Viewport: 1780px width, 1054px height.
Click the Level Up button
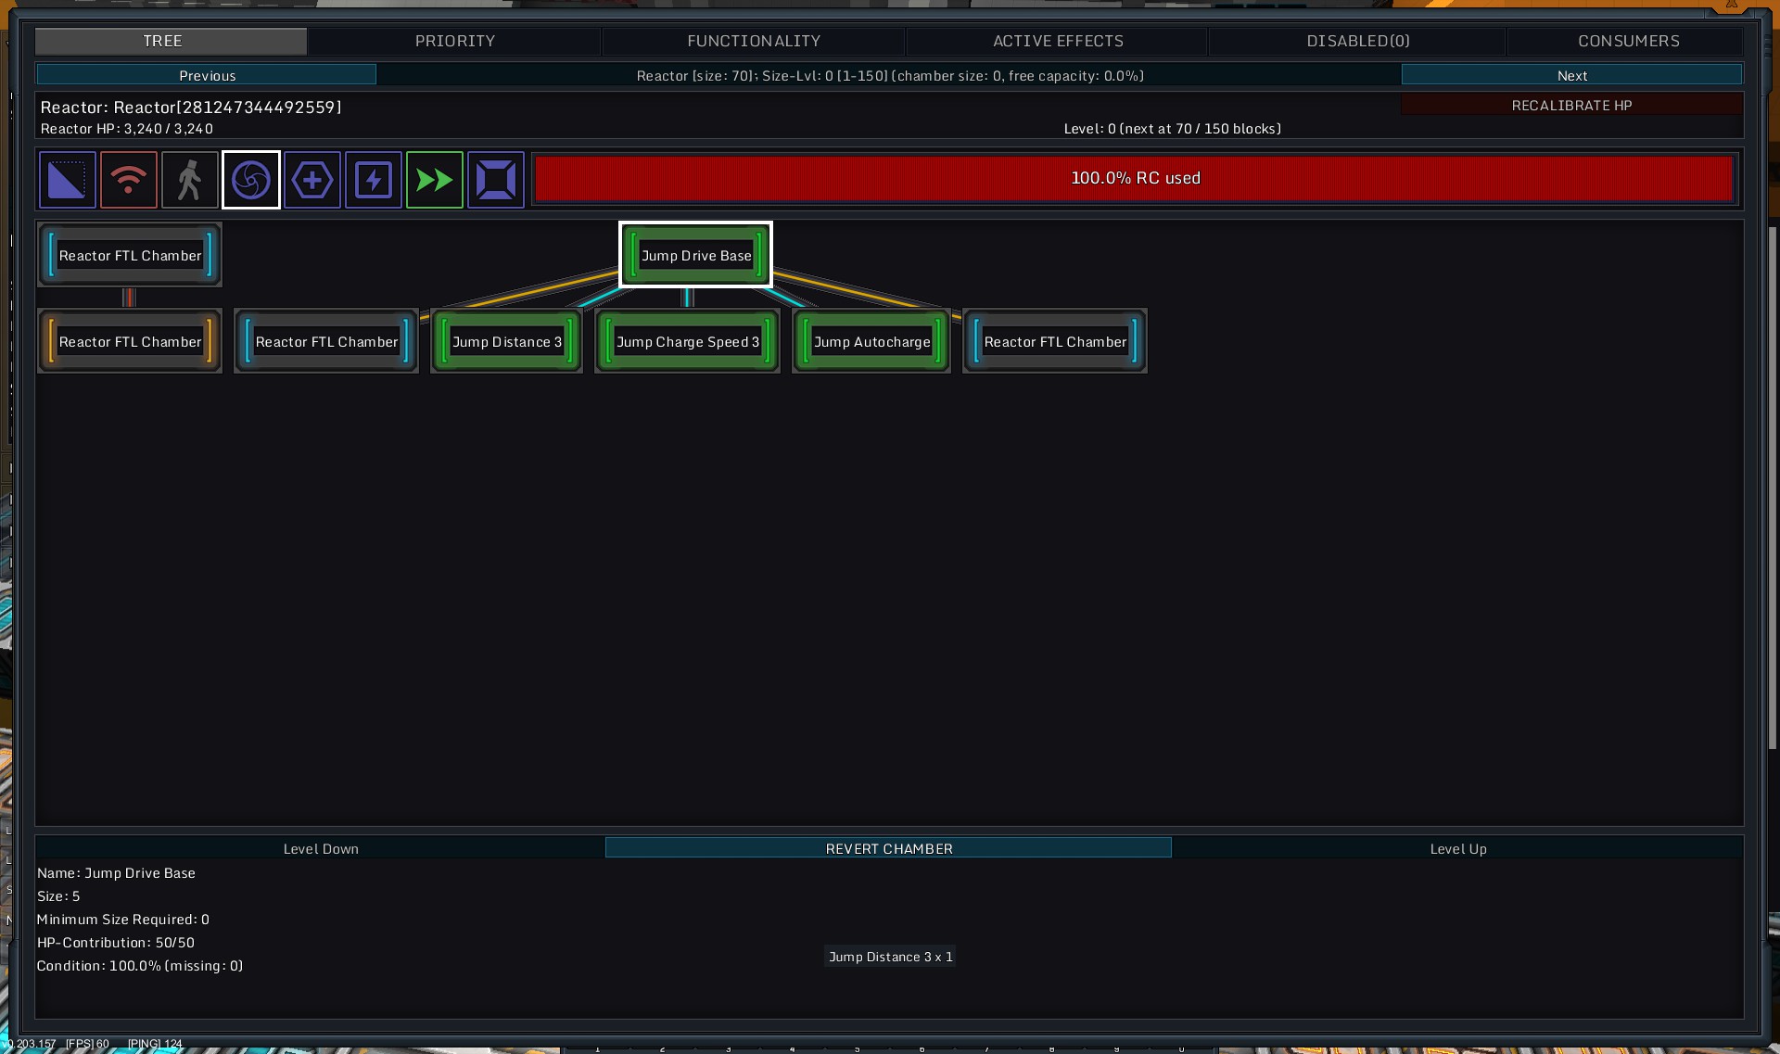(x=1457, y=848)
